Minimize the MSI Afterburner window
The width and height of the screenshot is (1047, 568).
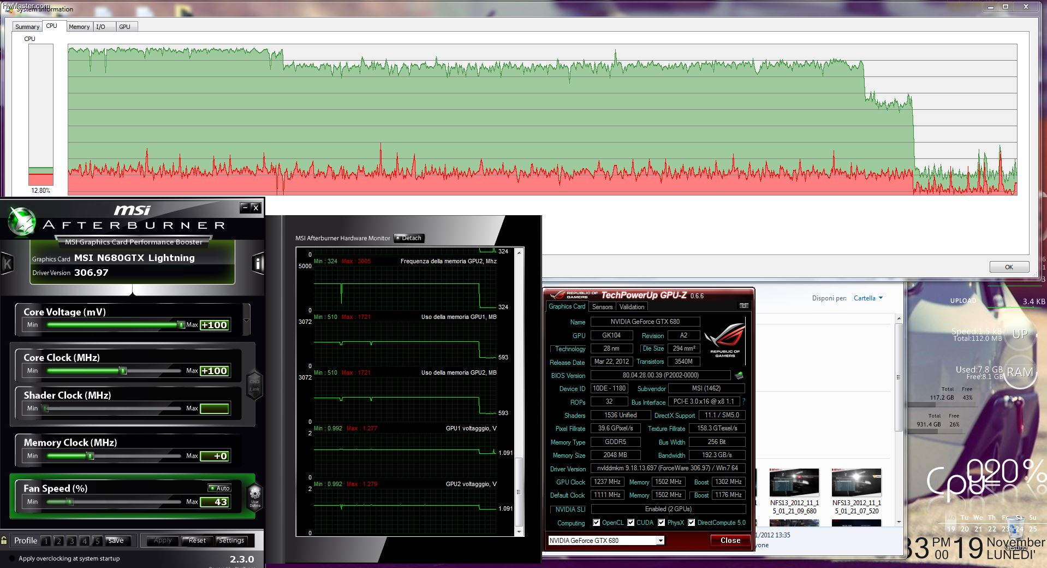pyautogui.click(x=245, y=208)
